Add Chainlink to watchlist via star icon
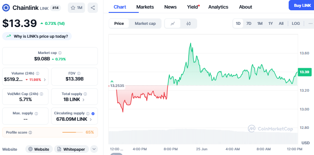 pos(73,8)
